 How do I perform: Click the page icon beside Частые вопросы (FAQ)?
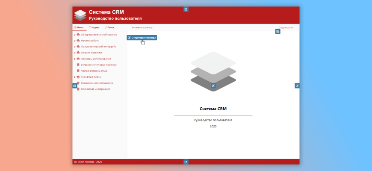click(78, 71)
